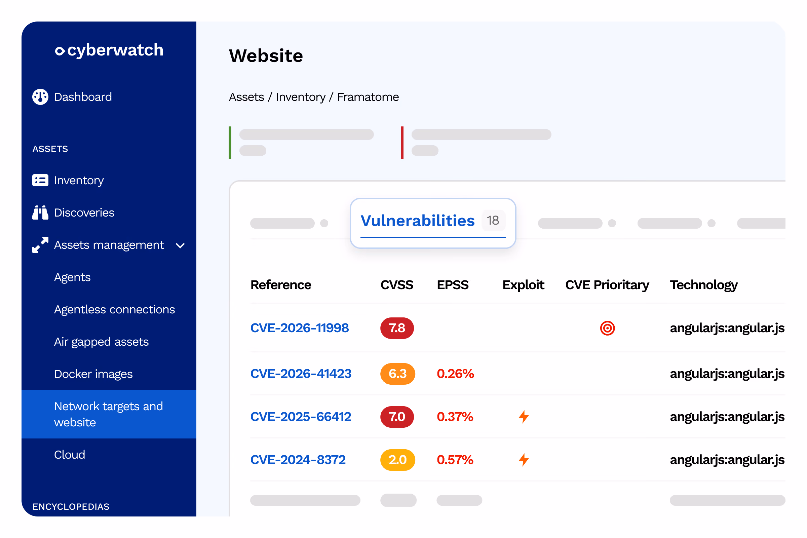This screenshot has height=538, width=807.
Task: Go to Discoveries in the sidebar
Action: pos(84,213)
